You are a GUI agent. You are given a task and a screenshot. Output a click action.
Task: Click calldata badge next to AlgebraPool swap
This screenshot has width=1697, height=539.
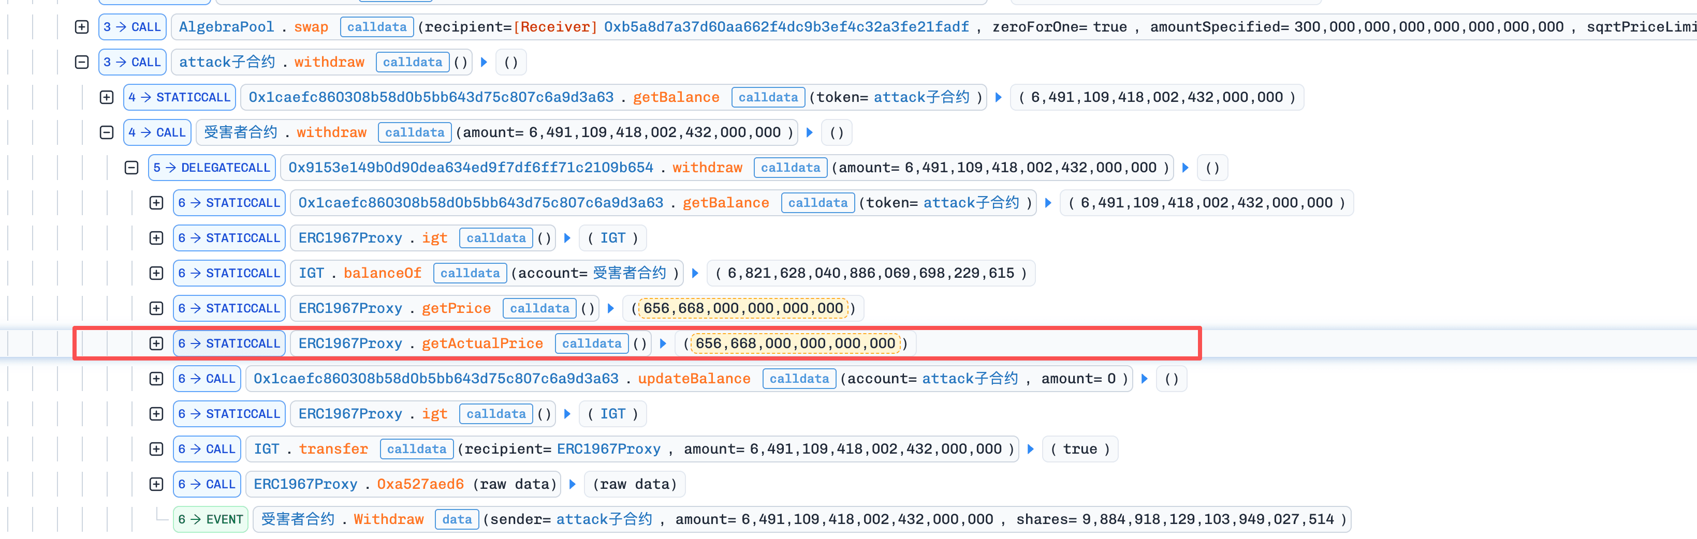tap(376, 27)
